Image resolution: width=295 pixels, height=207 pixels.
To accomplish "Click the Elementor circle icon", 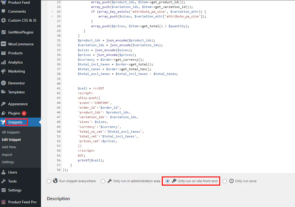I will (x=3, y=83).
